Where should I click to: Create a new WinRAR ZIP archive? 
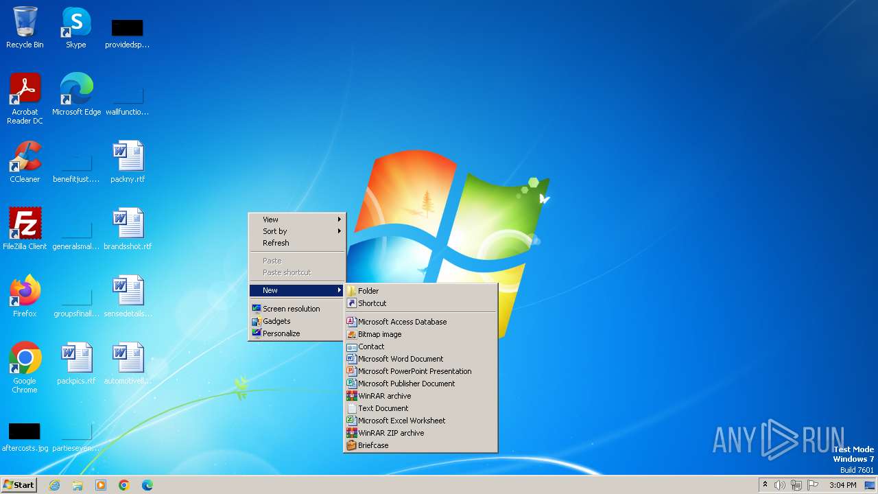(x=420, y=433)
